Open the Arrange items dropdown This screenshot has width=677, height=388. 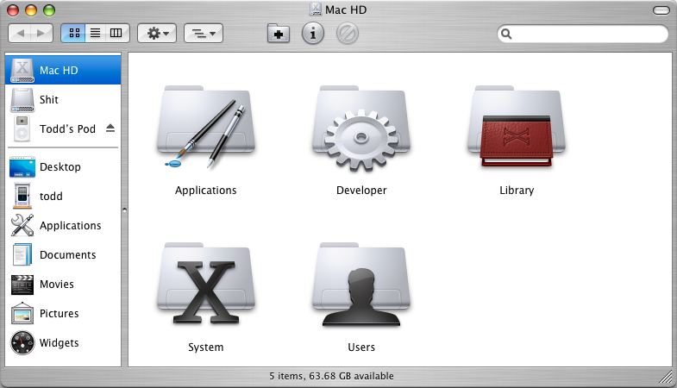204,34
